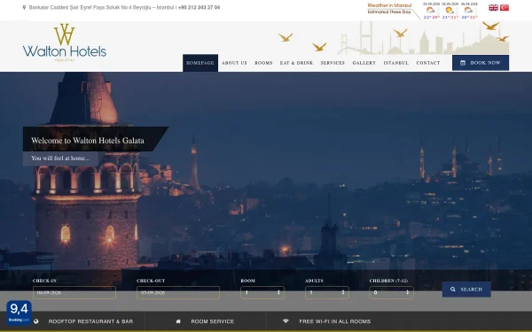Image resolution: width=532 pixels, height=332 pixels.
Task: Click the hotel address text in top bar
Action: tap(101, 7)
